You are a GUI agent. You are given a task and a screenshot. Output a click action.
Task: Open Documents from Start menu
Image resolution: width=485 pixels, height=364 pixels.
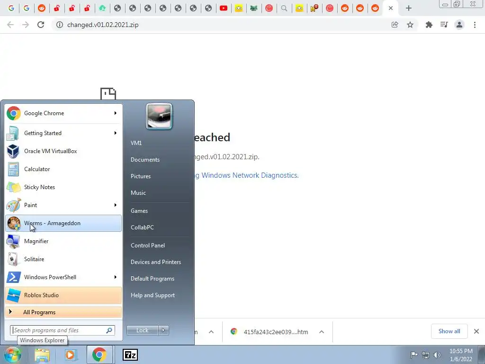(145, 160)
